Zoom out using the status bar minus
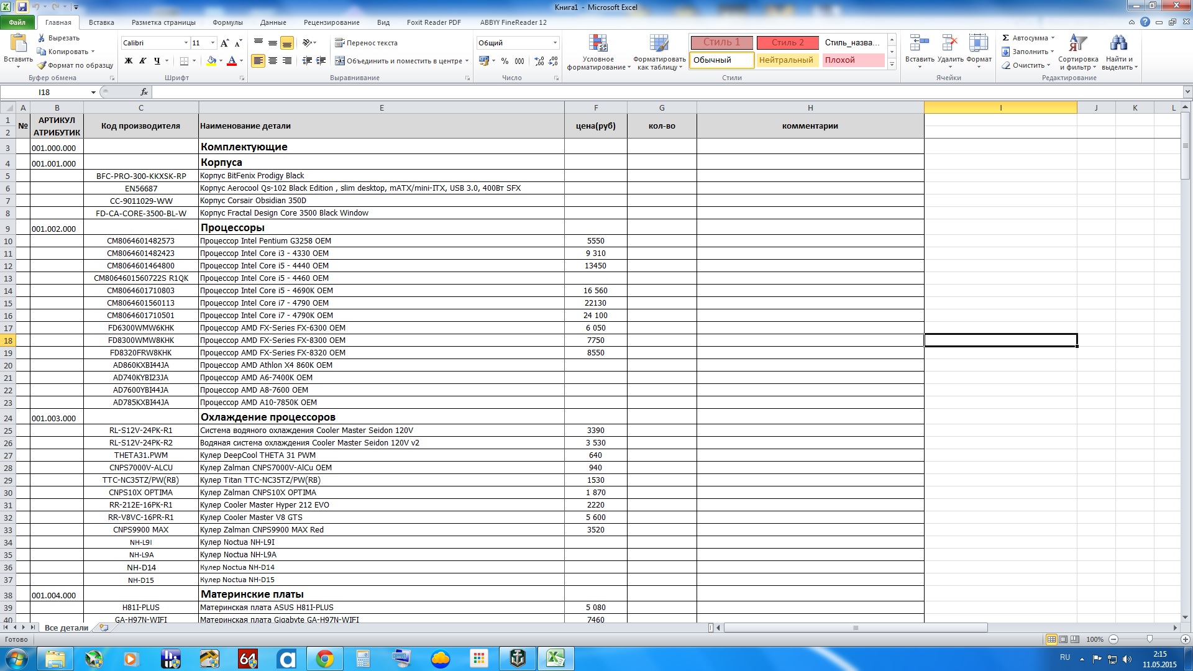The height and width of the screenshot is (671, 1193). click(1113, 639)
